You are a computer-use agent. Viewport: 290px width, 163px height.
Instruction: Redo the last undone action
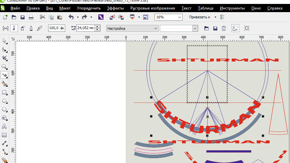pyautogui.click(x=85, y=17)
